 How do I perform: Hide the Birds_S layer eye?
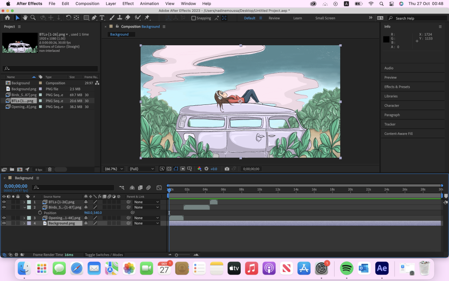4,207
